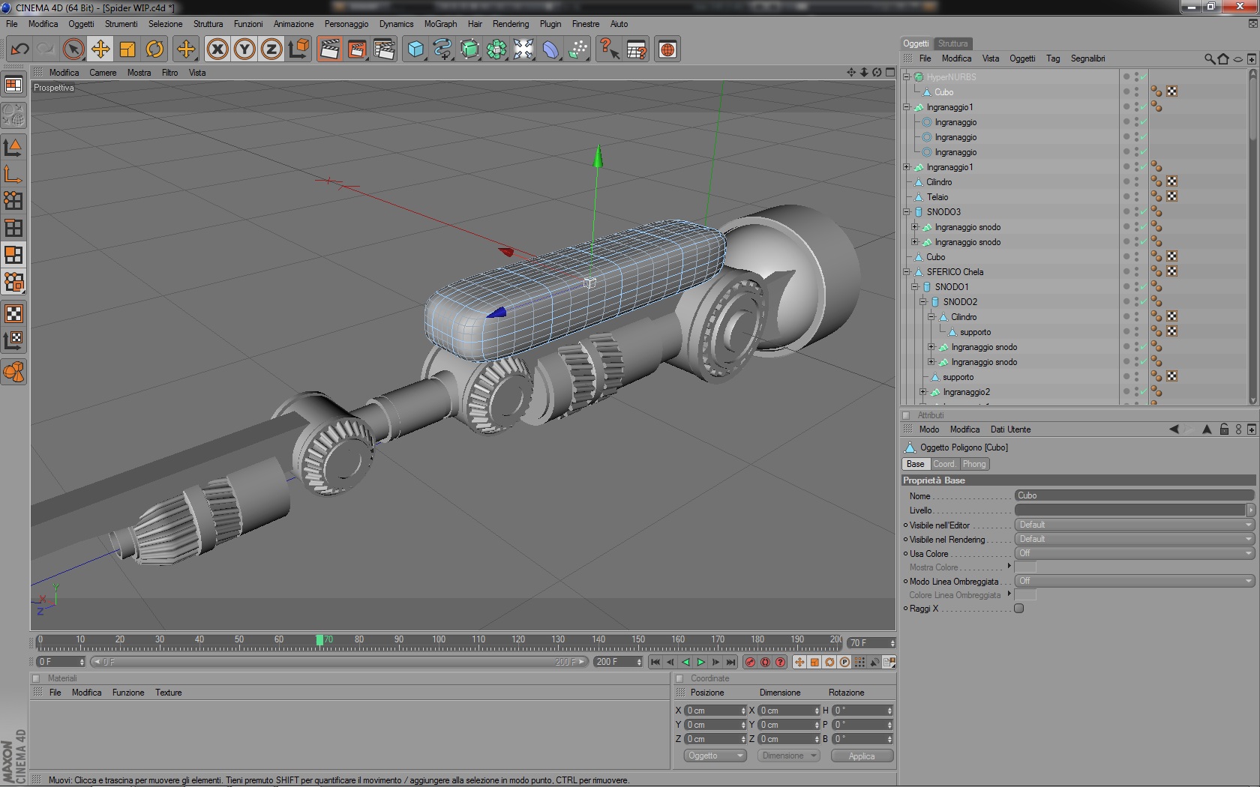Toggle record active objects button
The height and width of the screenshot is (787, 1260).
tap(750, 662)
